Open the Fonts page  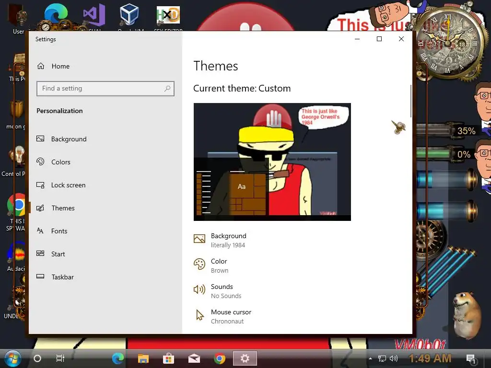click(x=59, y=231)
